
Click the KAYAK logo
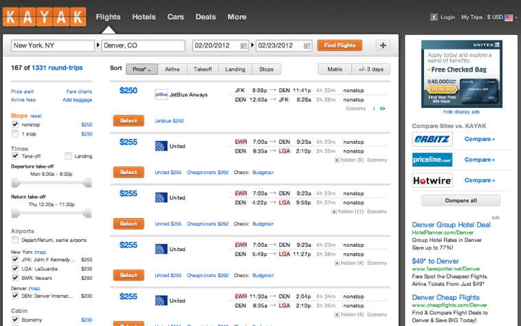click(44, 17)
